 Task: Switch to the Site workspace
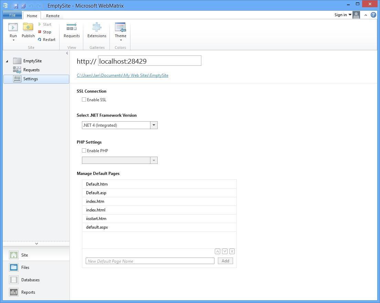(x=36, y=255)
